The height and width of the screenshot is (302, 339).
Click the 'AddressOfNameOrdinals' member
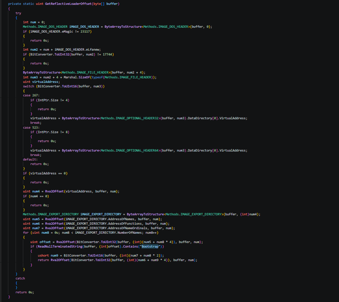(x=128, y=228)
